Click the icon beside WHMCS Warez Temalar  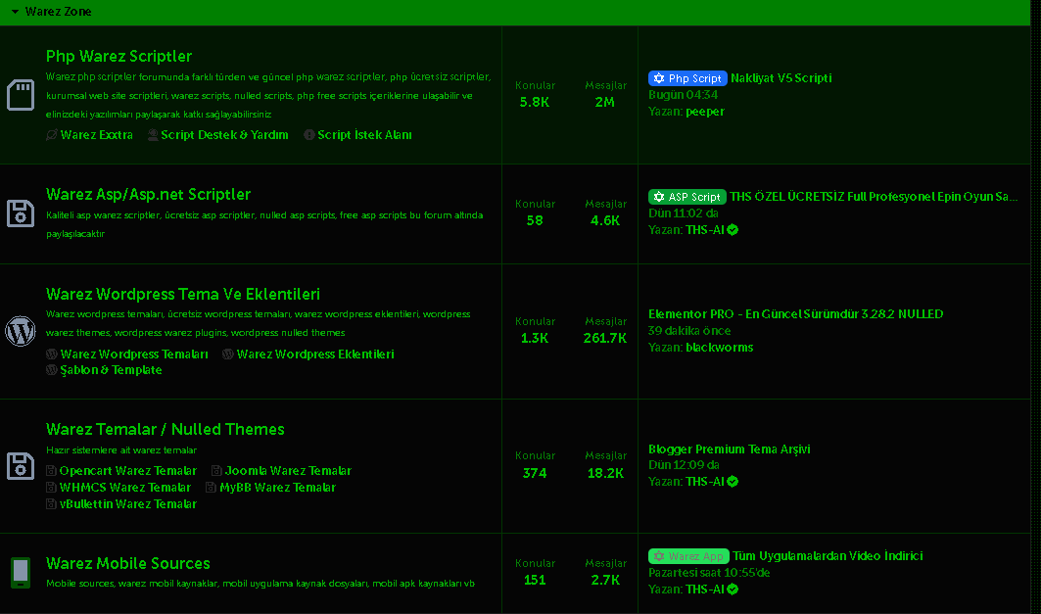[51, 488]
